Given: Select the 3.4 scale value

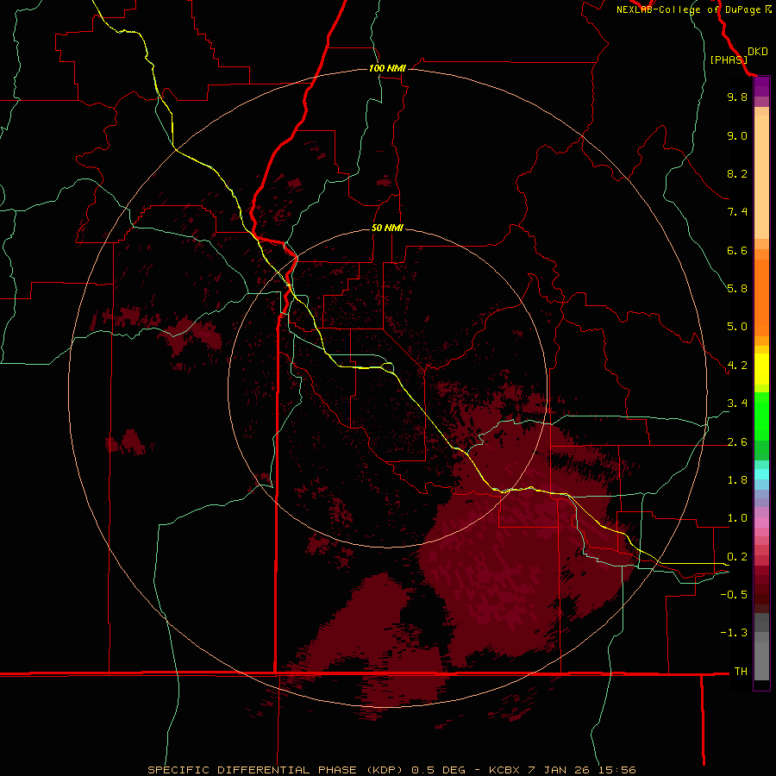Looking at the screenshot, I should pos(737,404).
